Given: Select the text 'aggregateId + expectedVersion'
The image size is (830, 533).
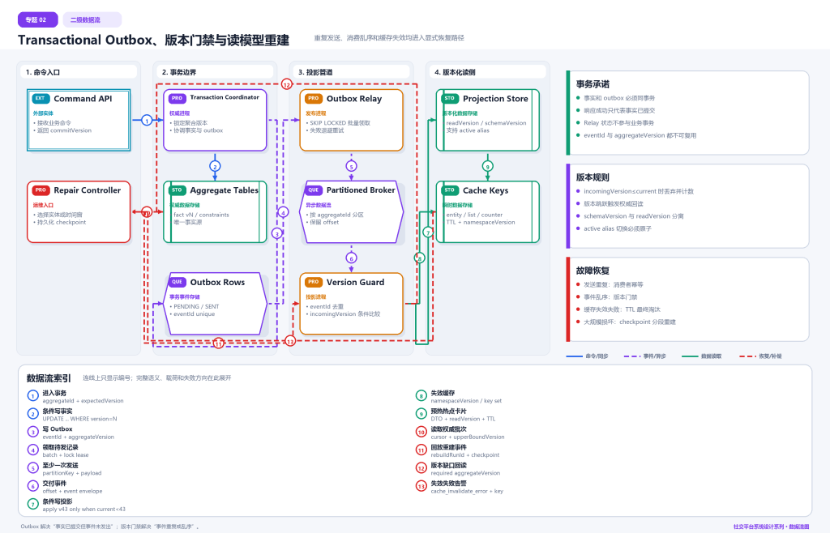Looking at the screenshot, I should tap(83, 401).
